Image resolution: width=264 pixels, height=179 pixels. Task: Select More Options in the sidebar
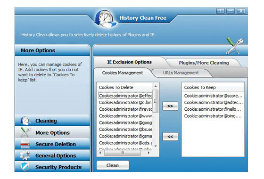click(x=52, y=132)
